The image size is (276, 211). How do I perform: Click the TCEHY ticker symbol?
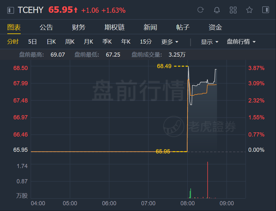(x=31, y=10)
